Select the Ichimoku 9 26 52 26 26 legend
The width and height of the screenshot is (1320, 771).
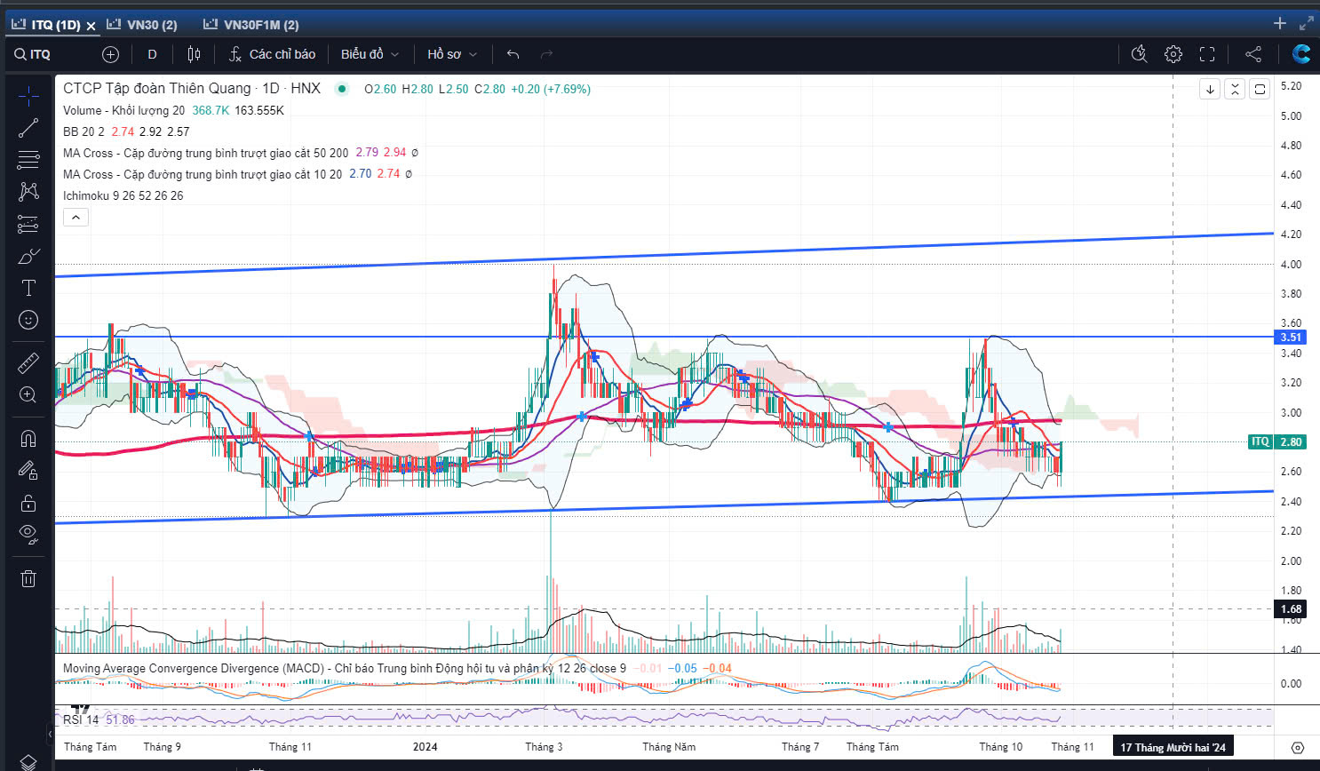(123, 195)
